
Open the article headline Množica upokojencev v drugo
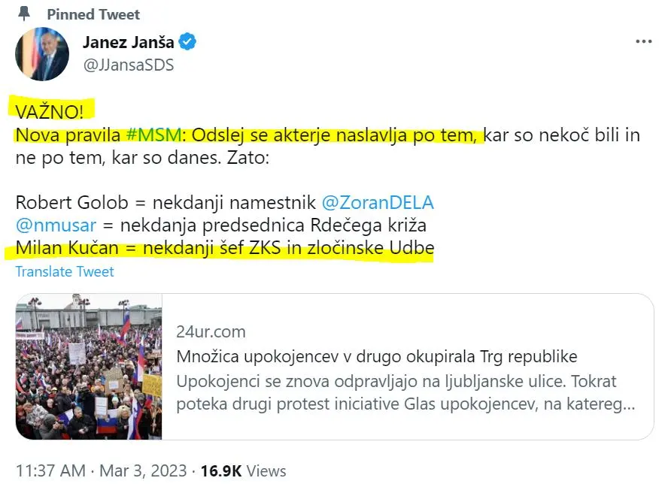tap(377, 356)
